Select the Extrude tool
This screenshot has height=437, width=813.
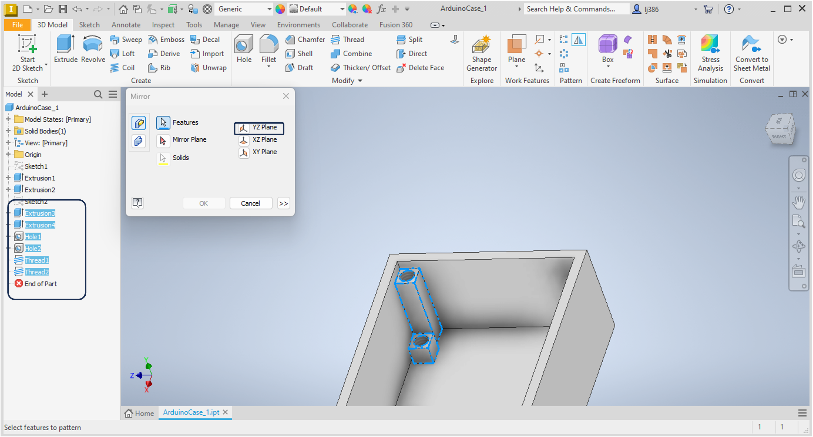coord(65,49)
